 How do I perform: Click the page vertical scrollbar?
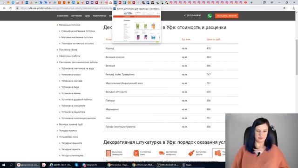point(297,57)
